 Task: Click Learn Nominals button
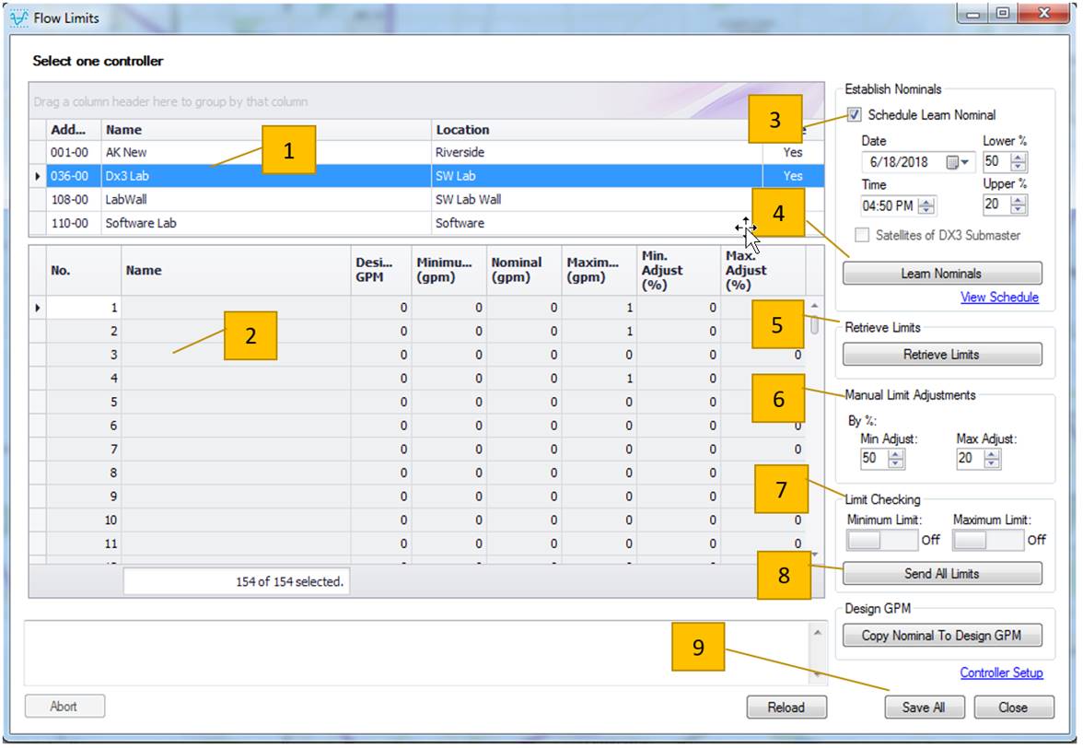point(942,274)
